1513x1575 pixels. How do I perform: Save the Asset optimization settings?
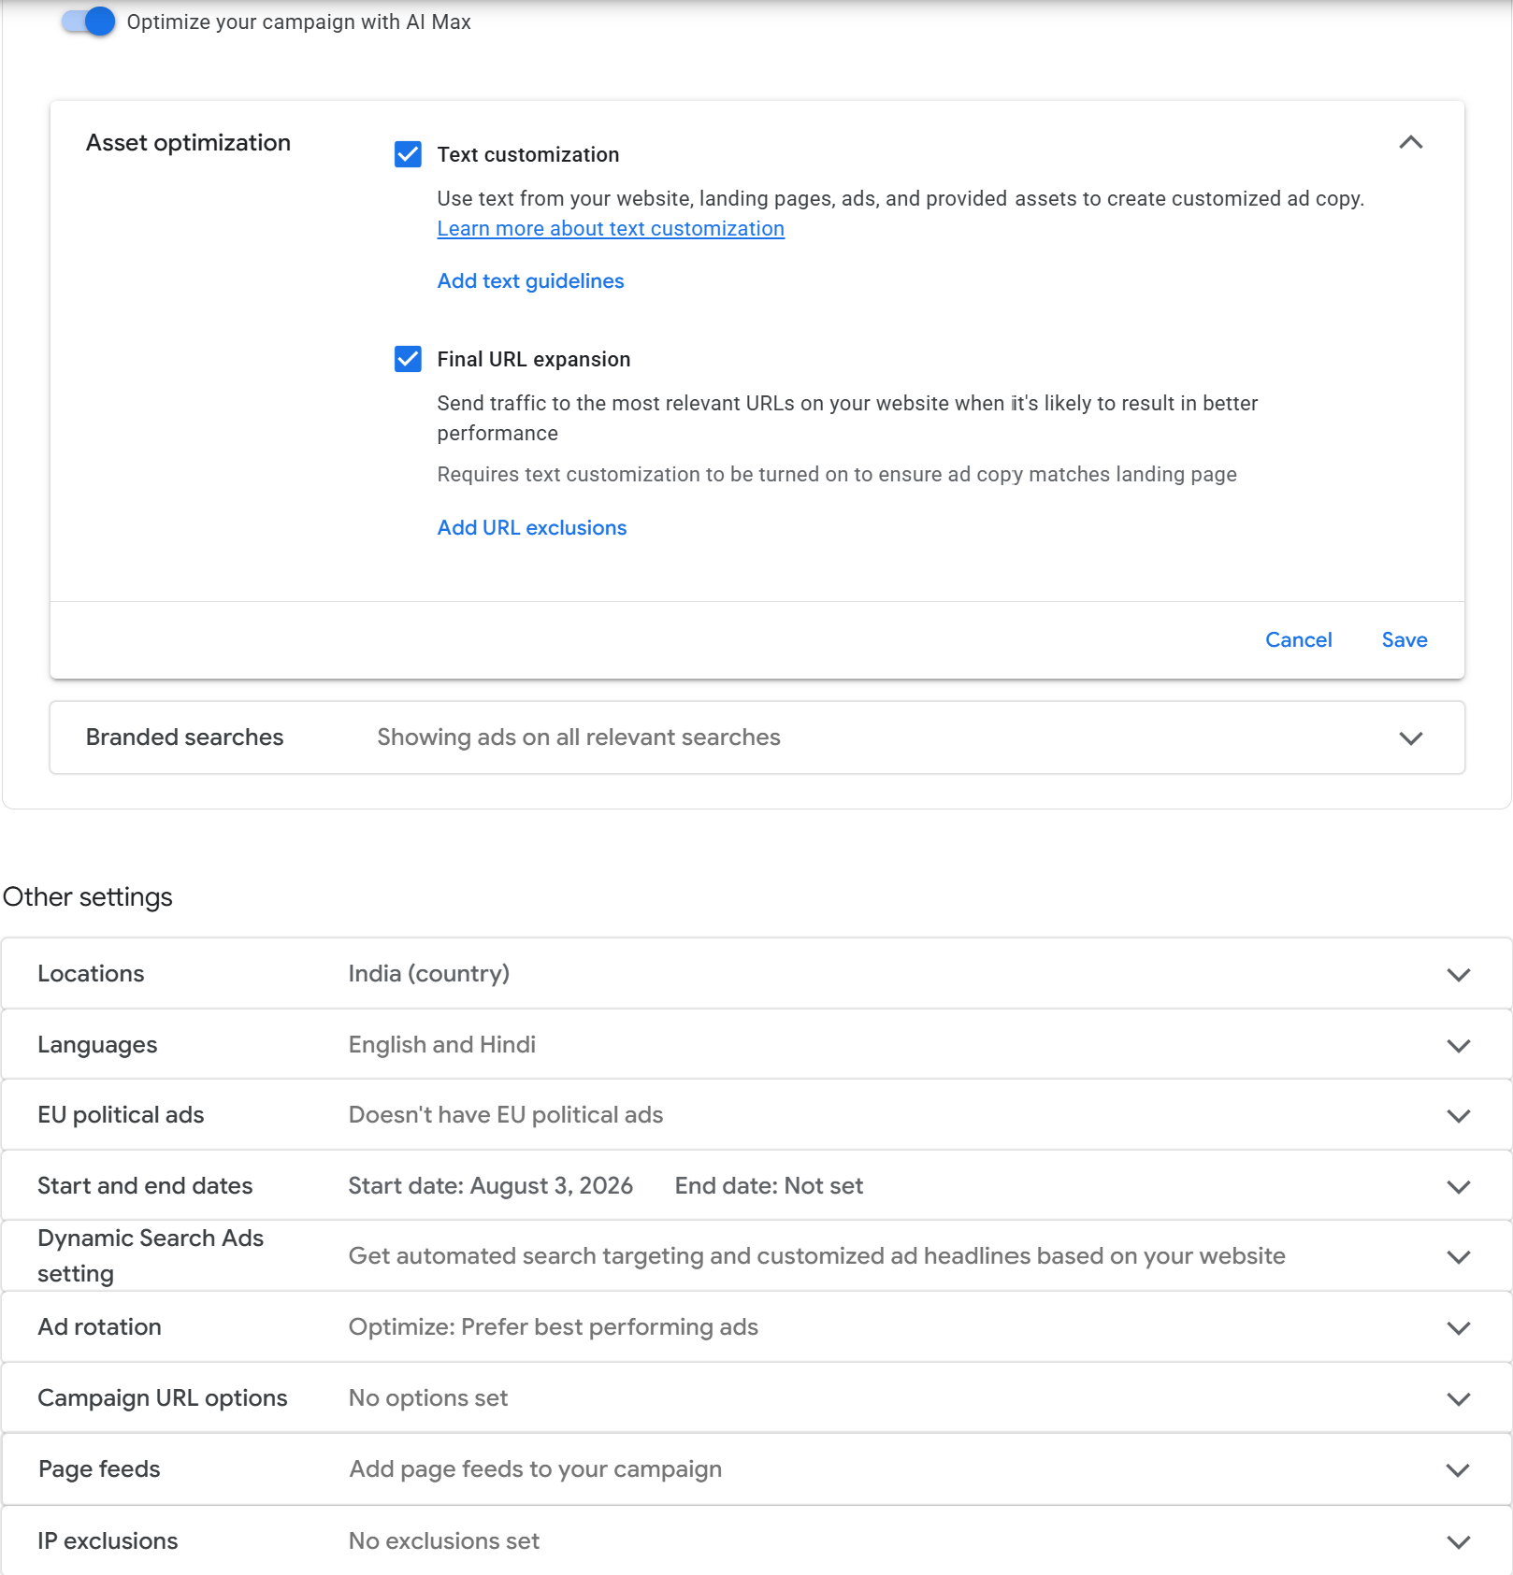[1404, 640]
